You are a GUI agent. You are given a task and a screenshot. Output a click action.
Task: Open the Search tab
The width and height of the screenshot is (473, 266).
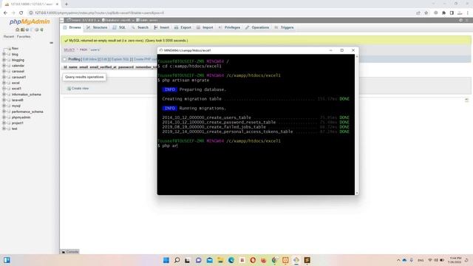140,27
